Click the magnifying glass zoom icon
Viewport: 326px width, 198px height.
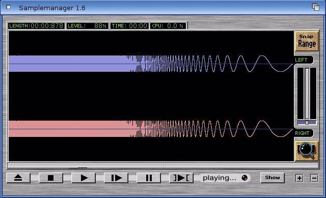tap(307, 151)
